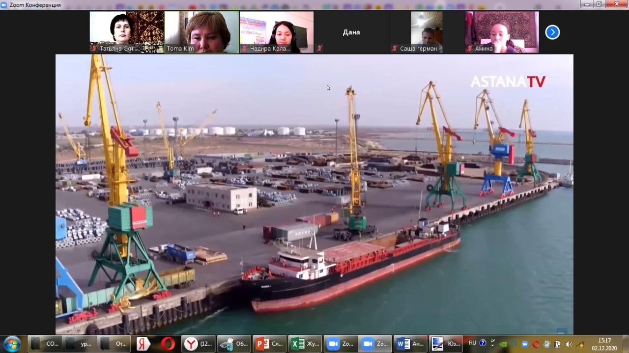Maximize the Zoom Конференция window
This screenshot has width=629, height=353.
pyautogui.click(x=599, y=4)
